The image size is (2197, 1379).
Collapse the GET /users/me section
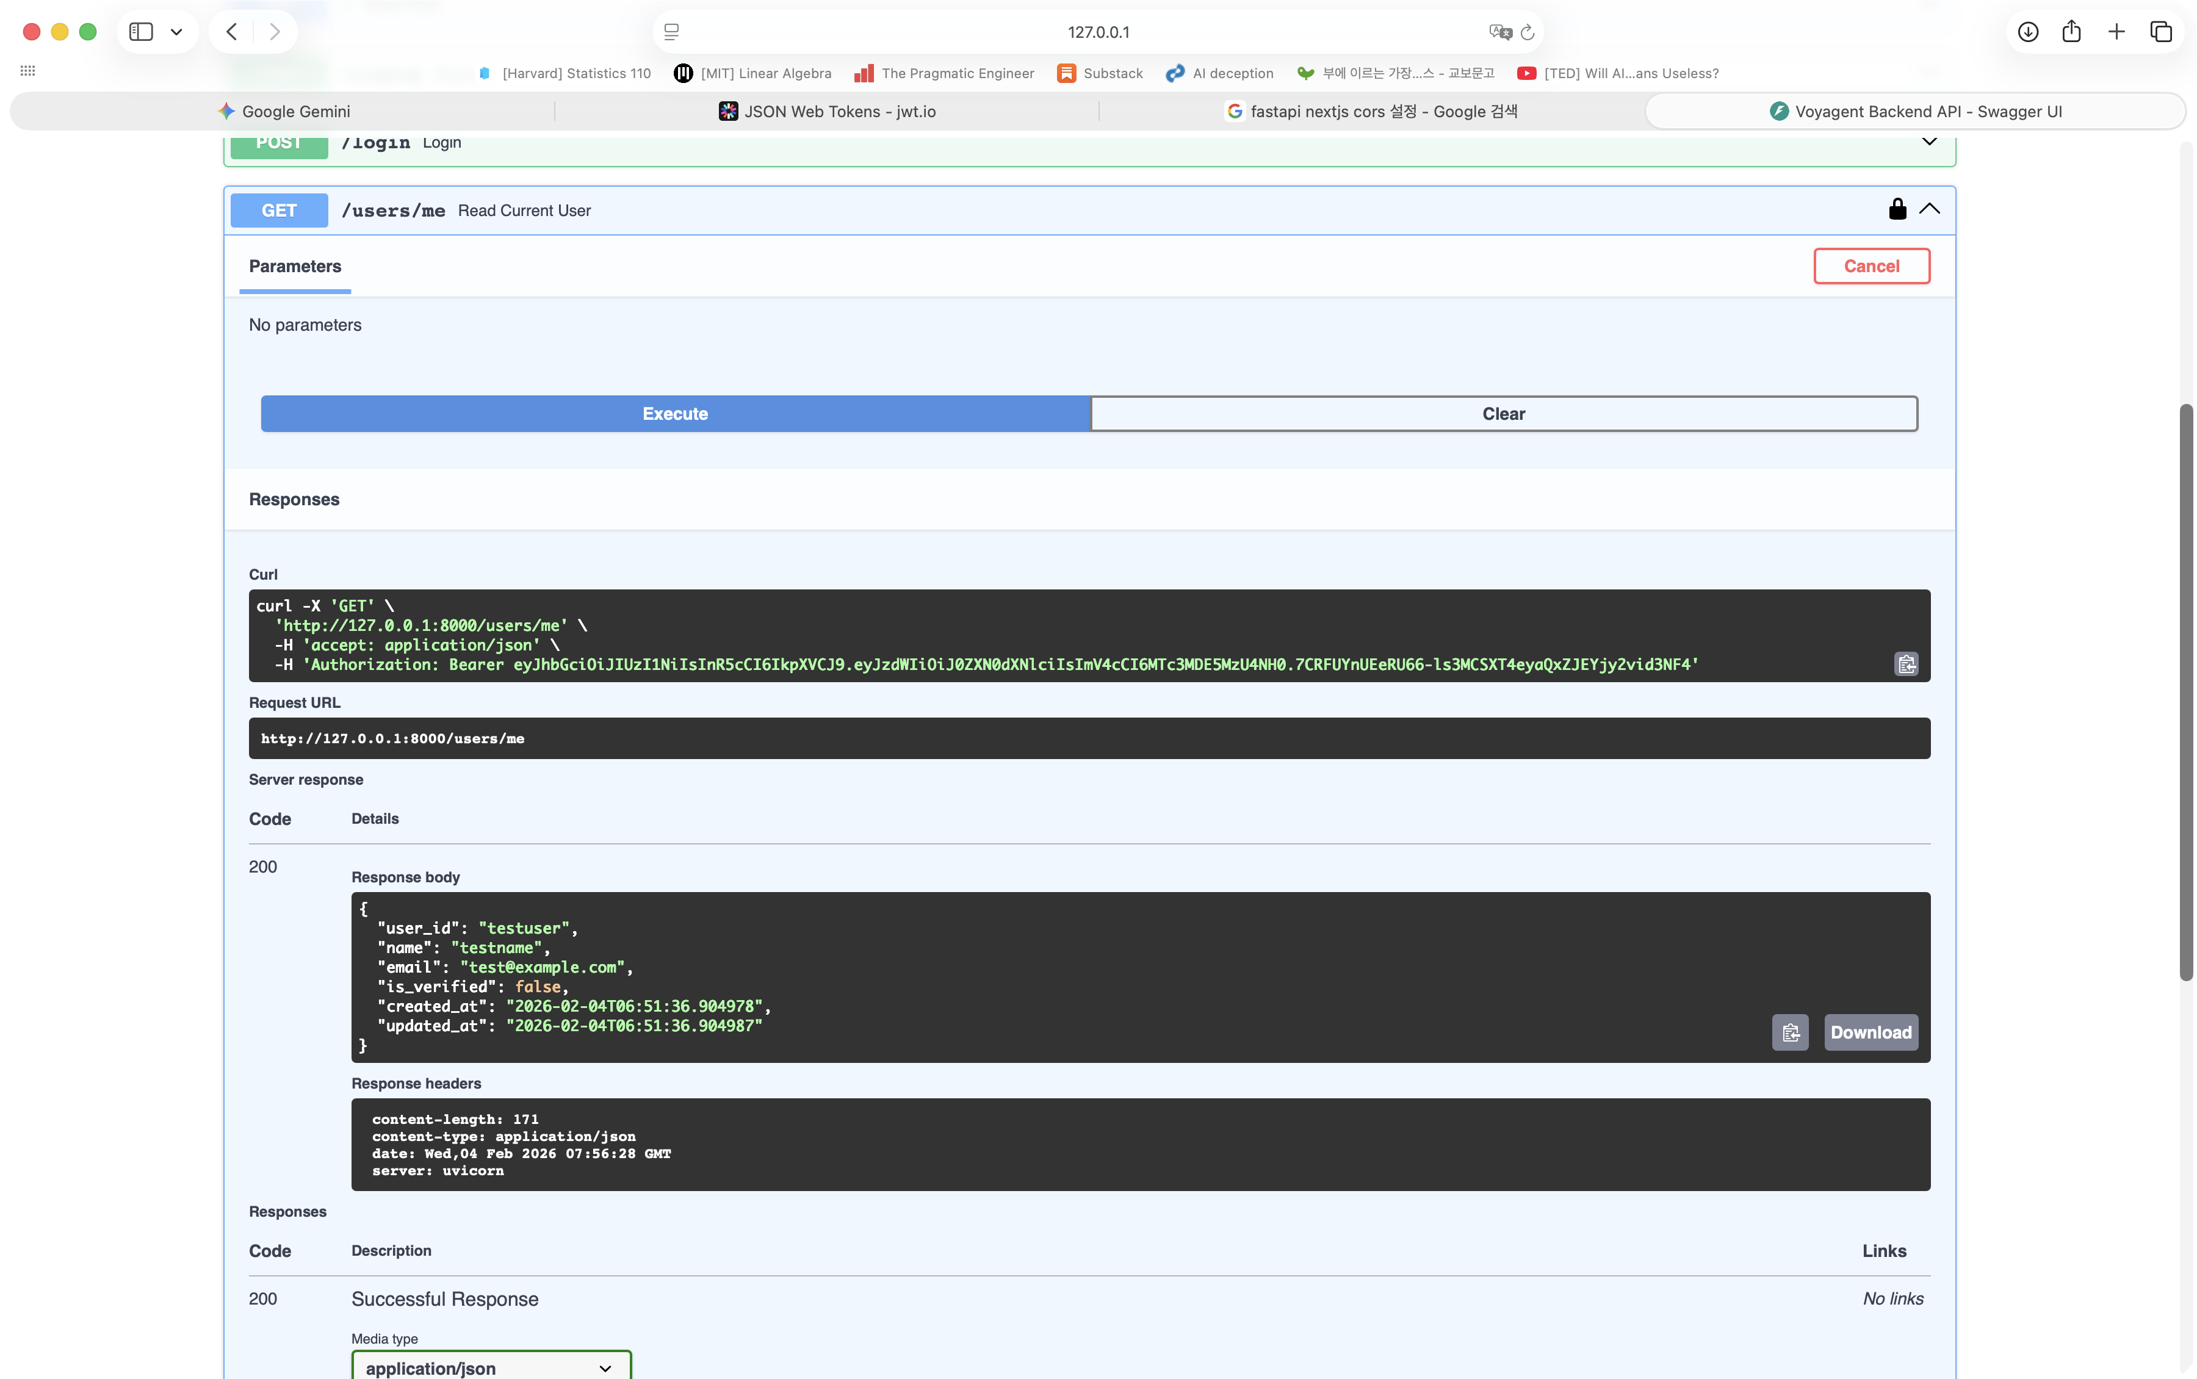coord(1929,209)
